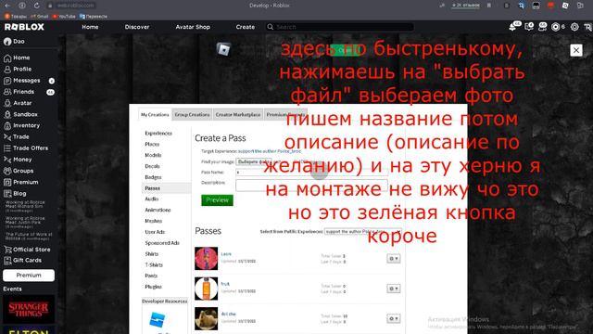Click the white Premium button in sidebar
The height and width of the screenshot is (334, 593).
tap(29, 276)
